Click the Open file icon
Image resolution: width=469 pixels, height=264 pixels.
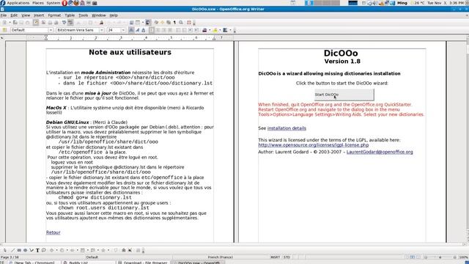click(x=15, y=23)
